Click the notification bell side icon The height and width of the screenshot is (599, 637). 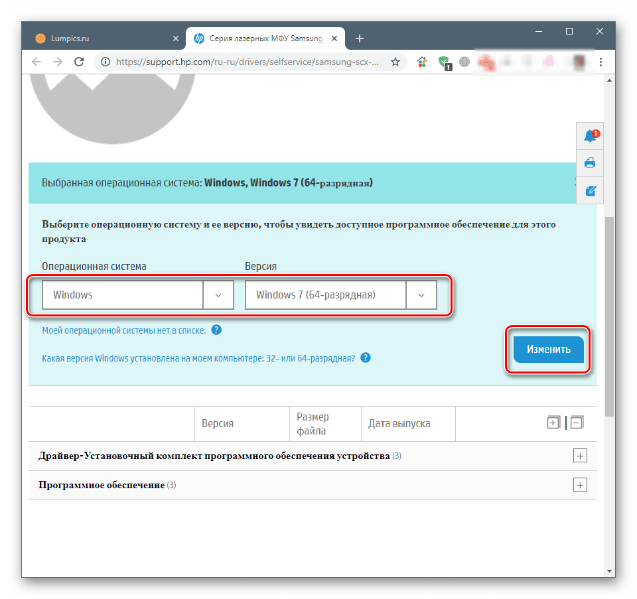591,135
